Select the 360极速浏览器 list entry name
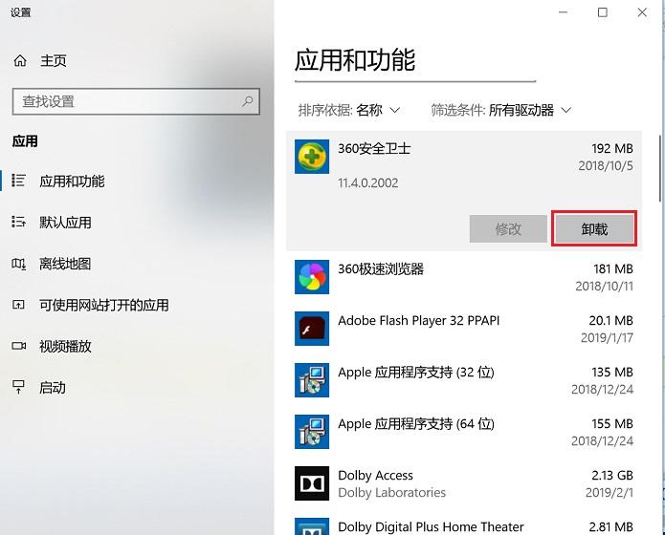 pos(381,269)
